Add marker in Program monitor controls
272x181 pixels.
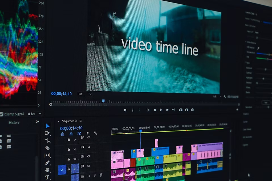(x=125, y=110)
